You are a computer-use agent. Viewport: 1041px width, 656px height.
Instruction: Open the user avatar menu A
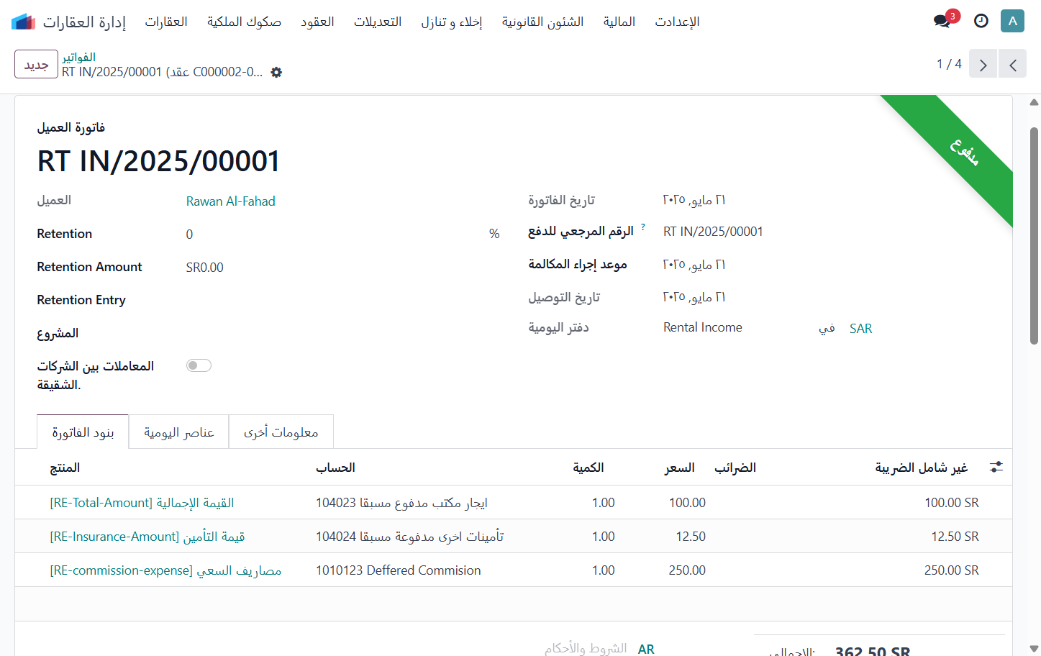(1012, 21)
